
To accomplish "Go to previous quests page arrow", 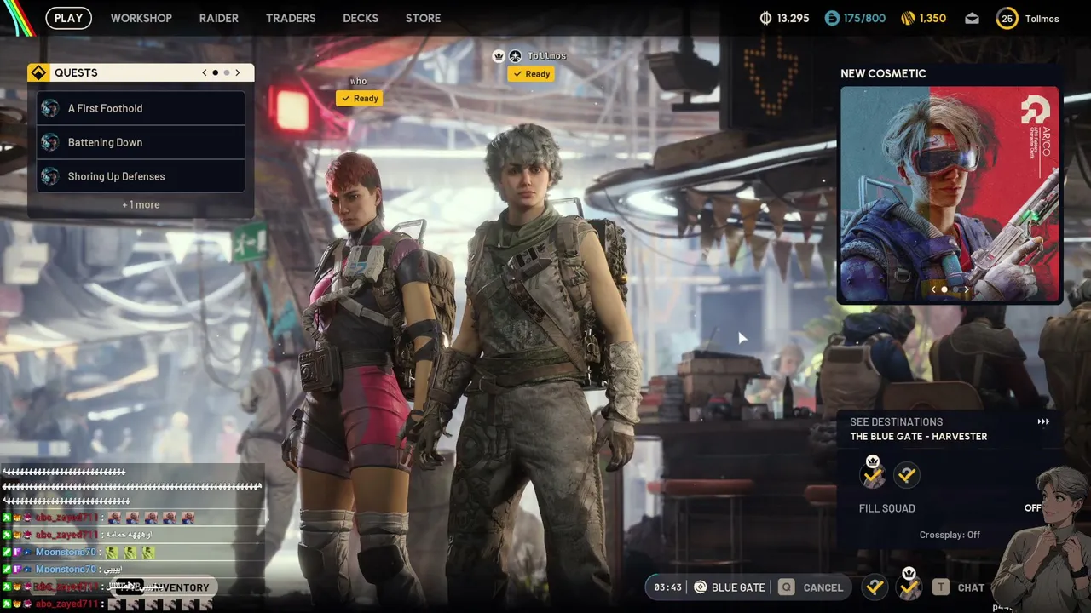I will point(205,72).
